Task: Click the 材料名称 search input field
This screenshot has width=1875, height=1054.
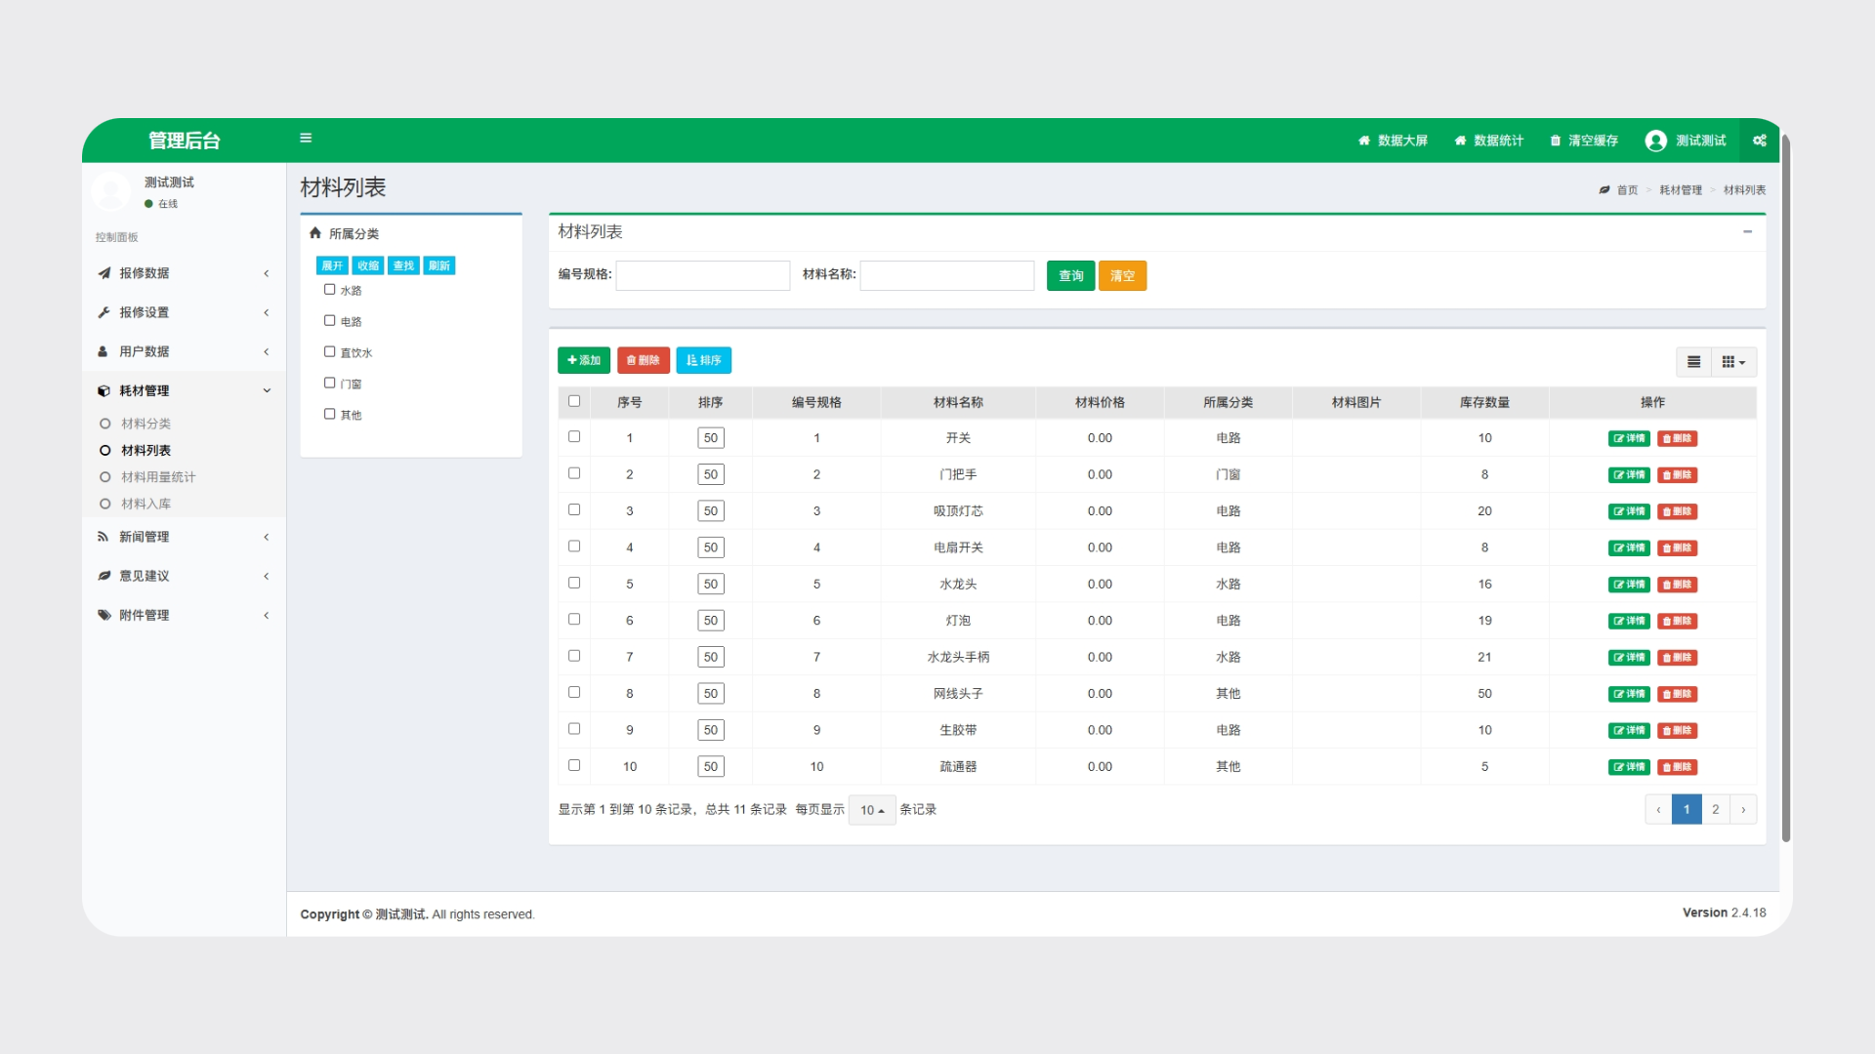Action: [x=946, y=276]
